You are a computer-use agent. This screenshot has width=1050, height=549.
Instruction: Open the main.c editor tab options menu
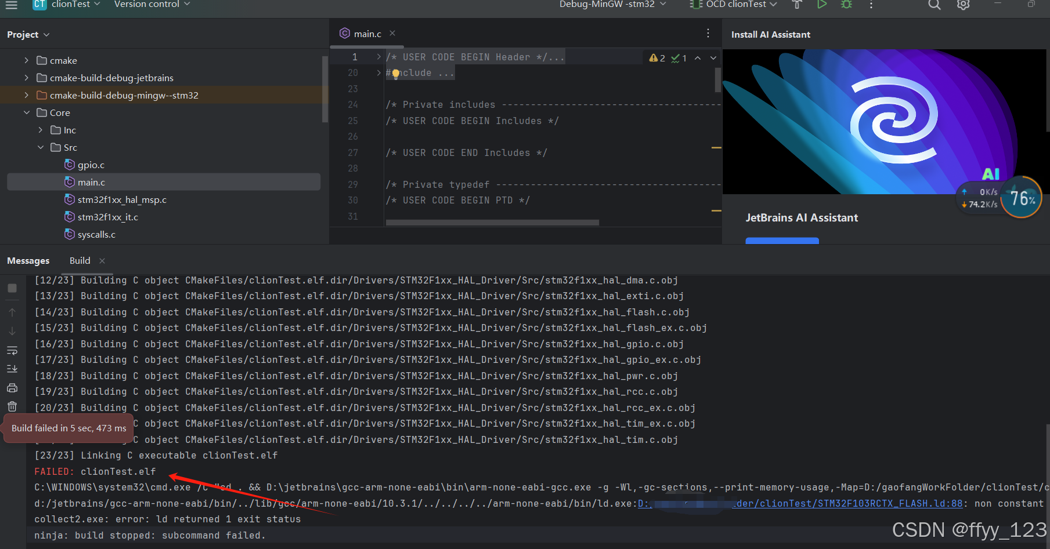tap(708, 33)
